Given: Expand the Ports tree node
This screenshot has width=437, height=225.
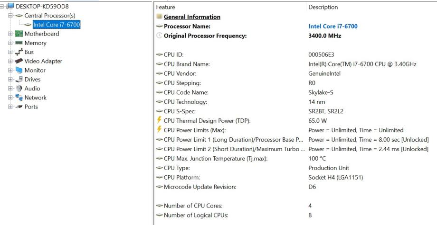Looking at the screenshot, I should 10,107.
